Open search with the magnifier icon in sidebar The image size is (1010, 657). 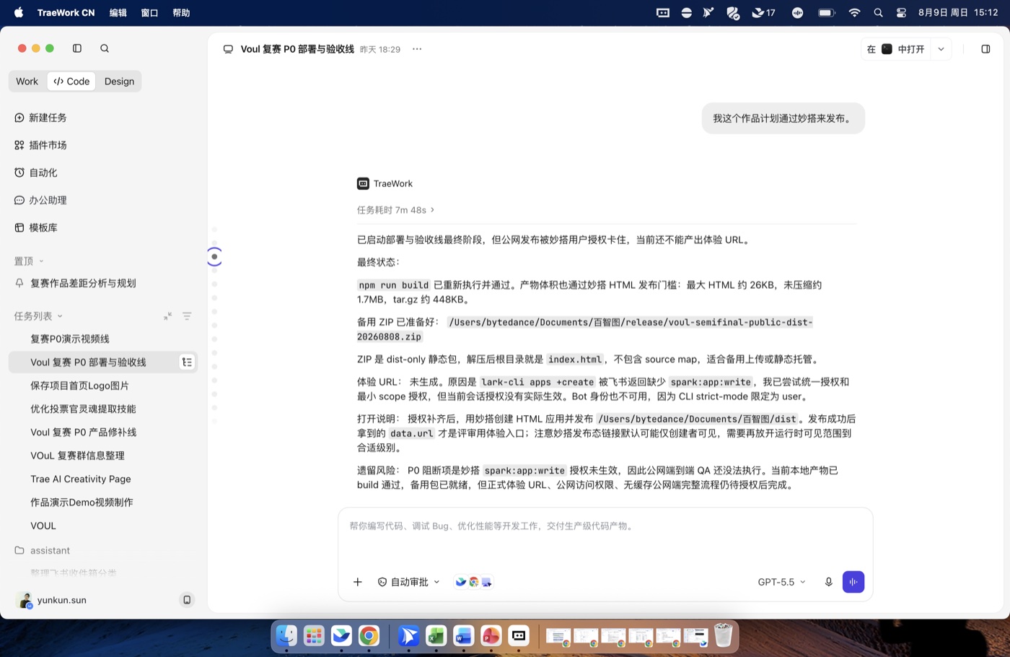105,48
